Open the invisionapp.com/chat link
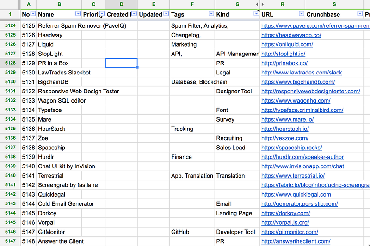Screen dimensions: 370x246 click(x=303, y=166)
